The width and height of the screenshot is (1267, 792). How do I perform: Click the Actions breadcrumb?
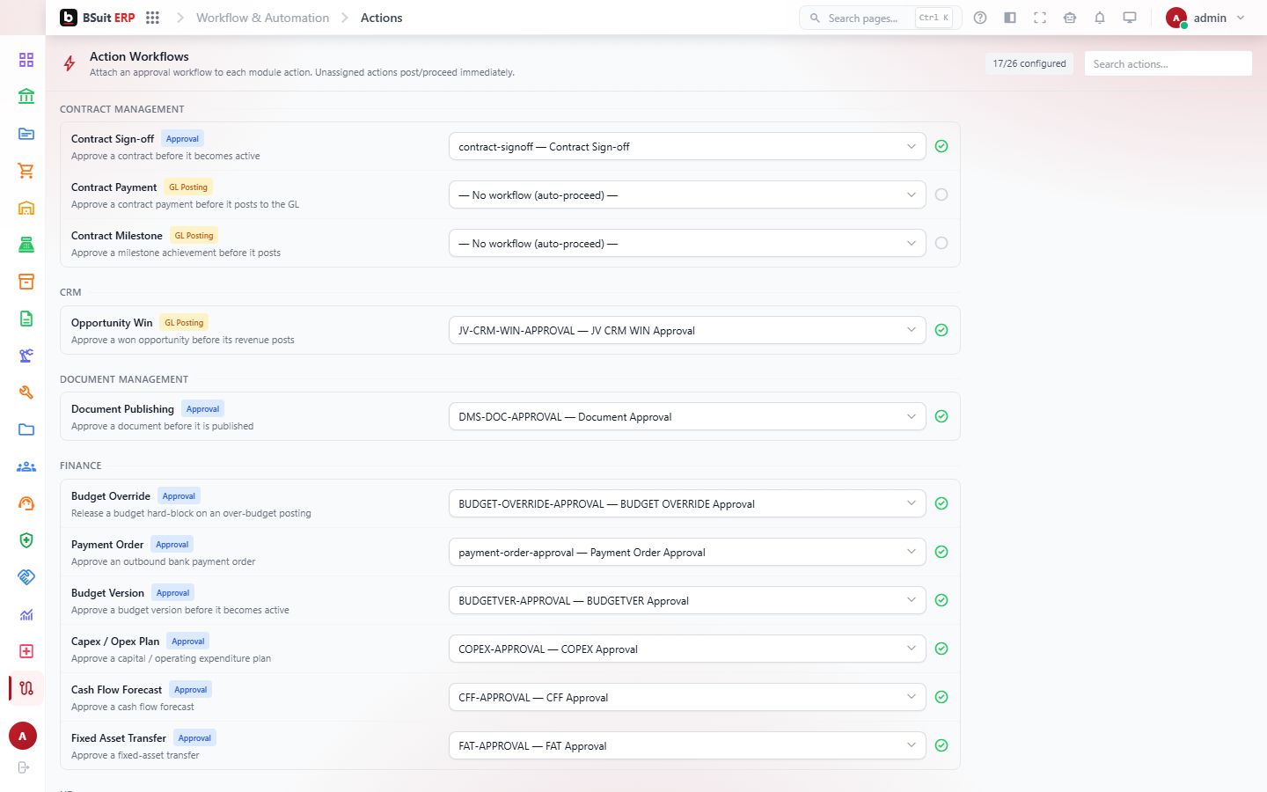(x=381, y=18)
